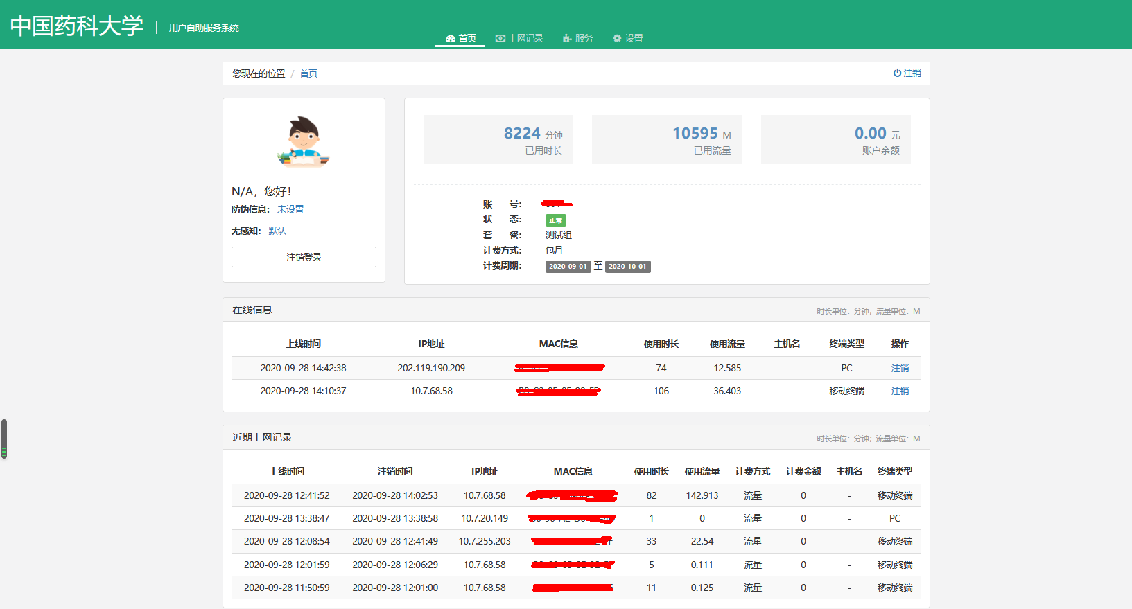Click the power icon next to 注销
1132x609 pixels.
[897, 73]
